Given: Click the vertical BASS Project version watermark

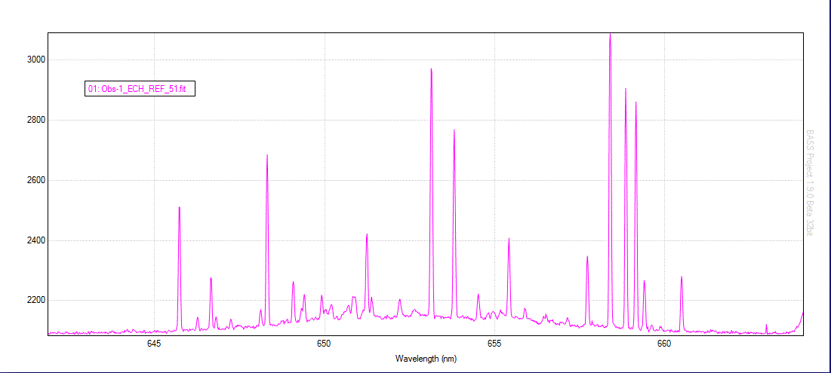Looking at the screenshot, I should click(811, 182).
